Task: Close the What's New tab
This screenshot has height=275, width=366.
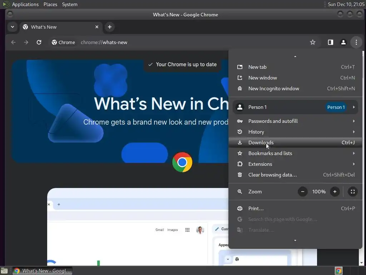Action: pyautogui.click(x=97, y=27)
